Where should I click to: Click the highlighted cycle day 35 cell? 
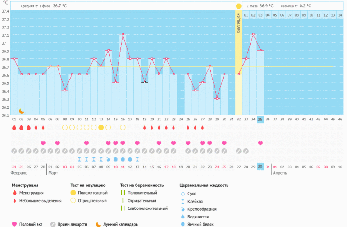(260, 119)
